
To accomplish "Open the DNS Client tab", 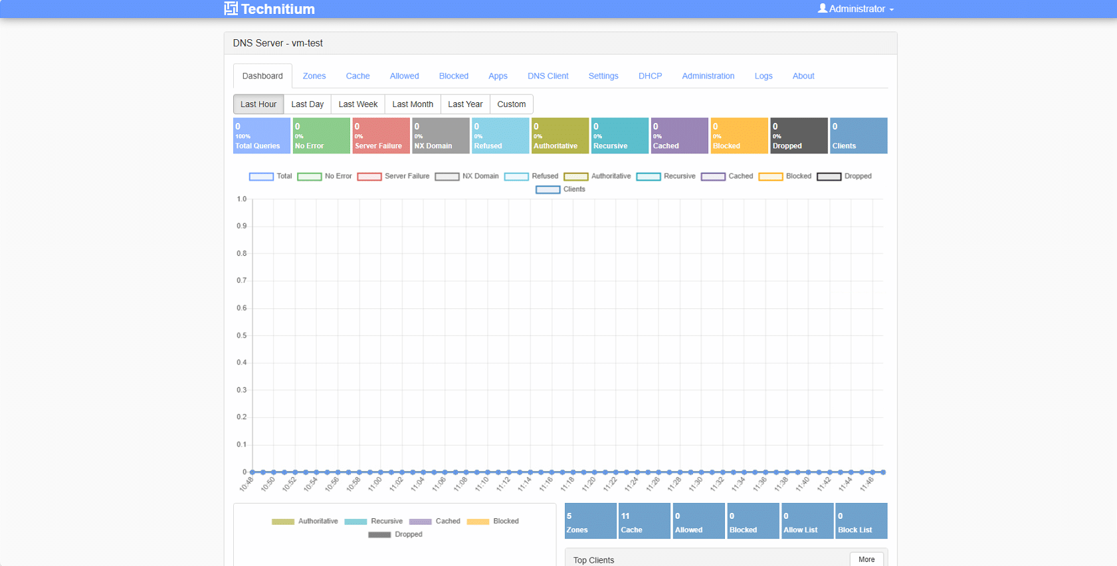I will click(548, 76).
